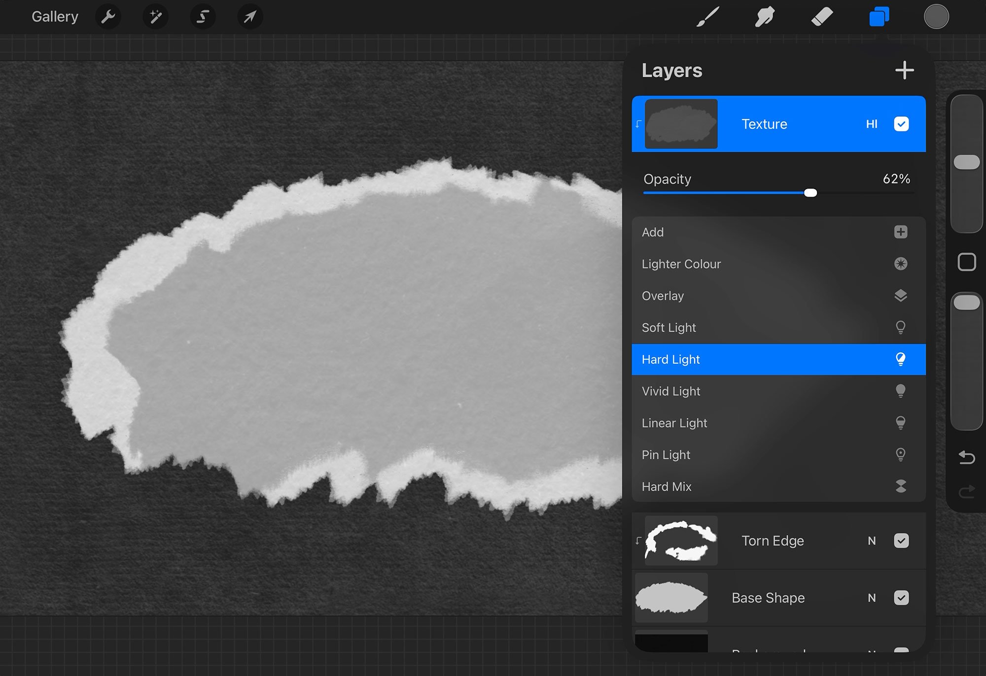The height and width of the screenshot is (676, 986).
Task: Click the Add plus-square icon
Action: (901, 232)
